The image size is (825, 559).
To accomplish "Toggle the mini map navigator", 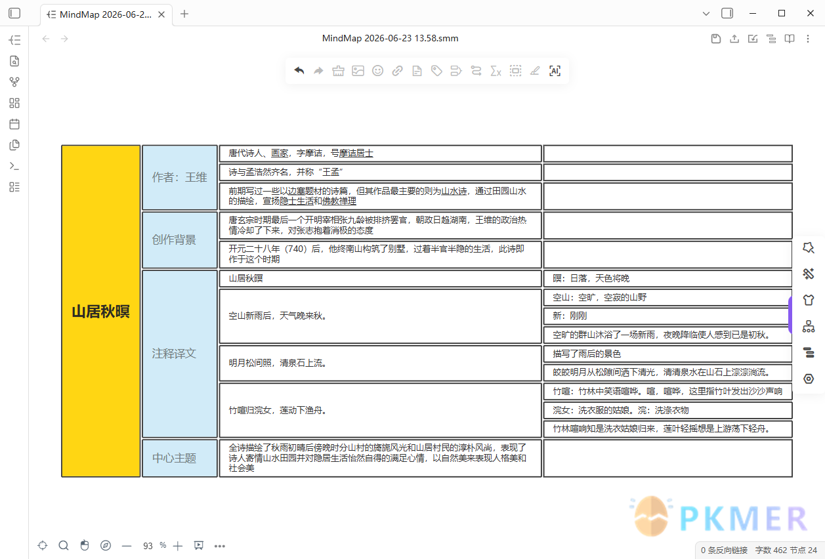I will pyautogui.click(x=105, y=545).
